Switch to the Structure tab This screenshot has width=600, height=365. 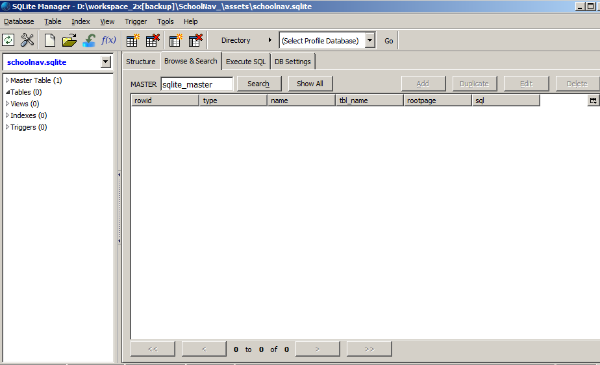pos(141,62)
